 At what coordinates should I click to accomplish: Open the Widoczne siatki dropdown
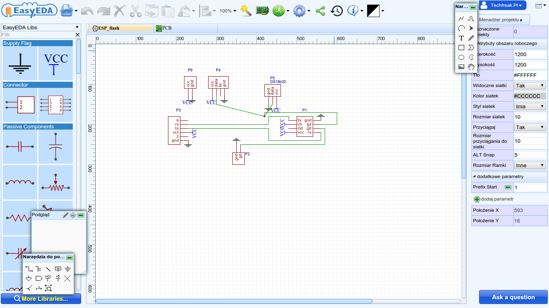pyautogui.click(x=530, y=85)
